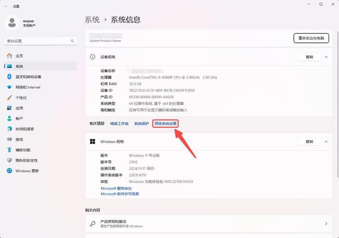This screenshot has width=339, height=238.
Task: Click the 隐私和安全性 shield icon
Action: pos(10,160)
